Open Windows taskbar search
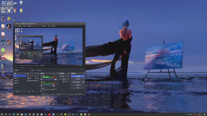The width and height of the screenshot is (207, 116). 6,114
